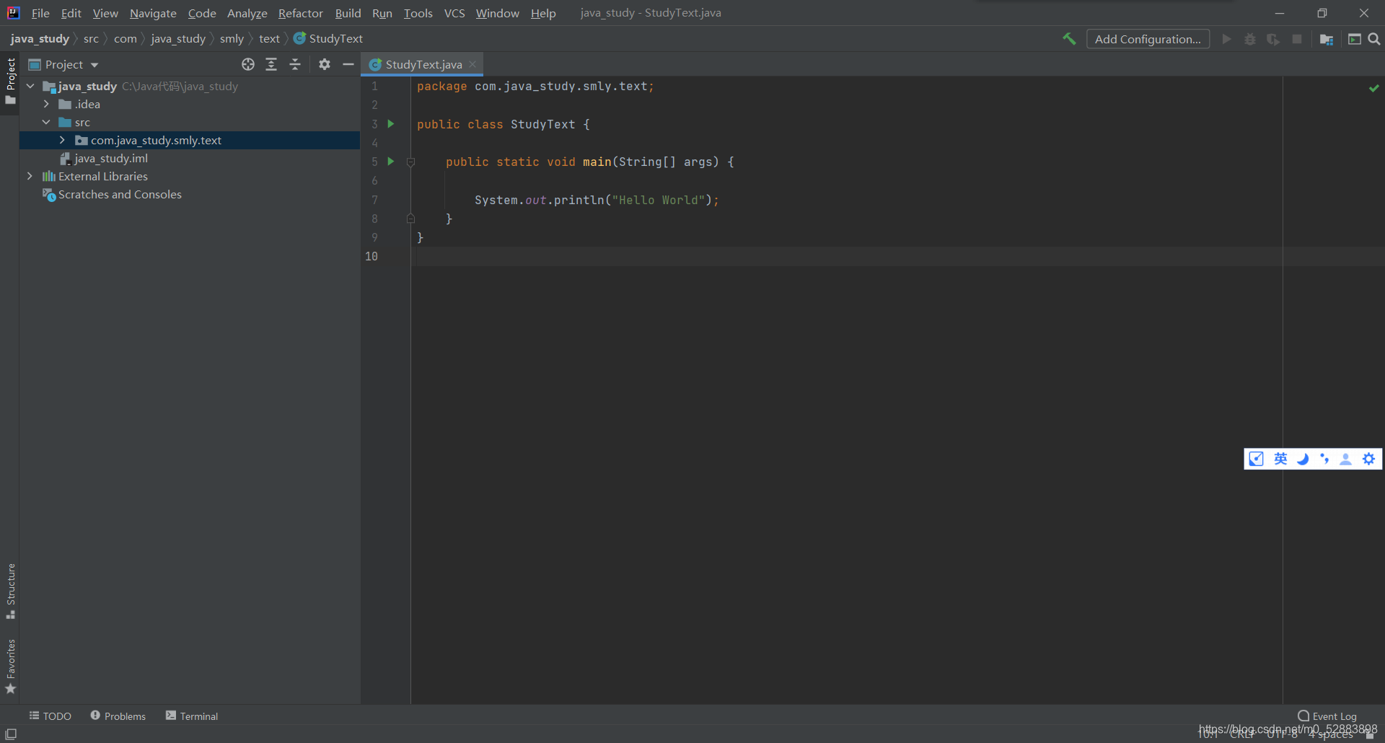Click src in navigation breadcrumb
The image size is (1385, 743).
[x=91, y=38]
